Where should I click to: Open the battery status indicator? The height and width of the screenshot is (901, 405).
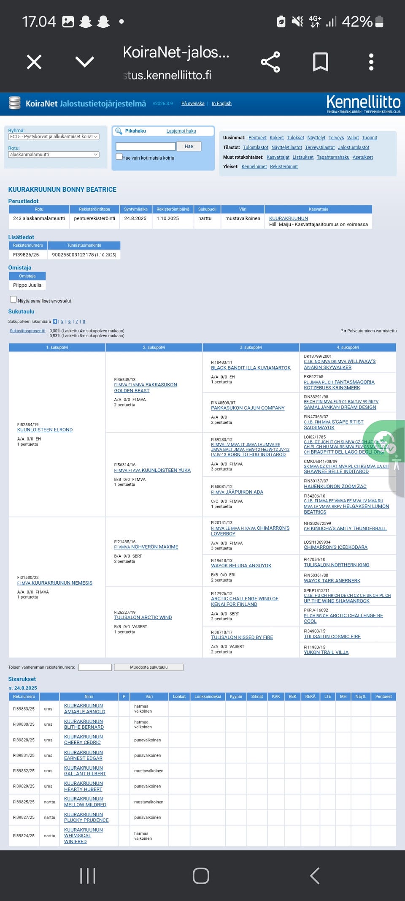point(379,21)
